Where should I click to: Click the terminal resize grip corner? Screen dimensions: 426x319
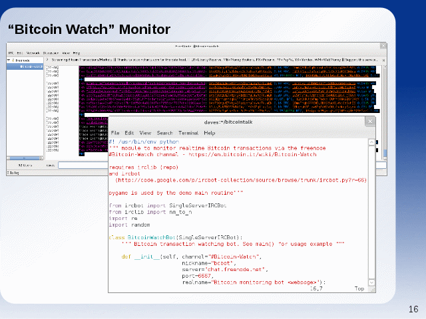pos(373,290)
